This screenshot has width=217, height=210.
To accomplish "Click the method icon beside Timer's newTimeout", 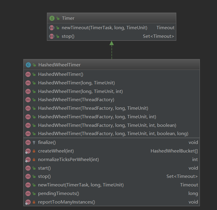I will (52, 28).
